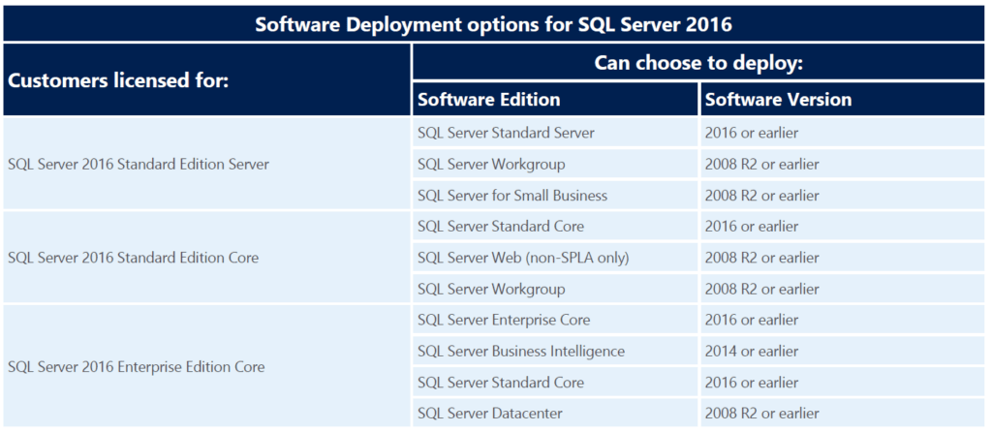Click the 'SQL Server Enterprise Core' edition cell
The width and height of the screenshot is (992, 432).
point(503,320)
